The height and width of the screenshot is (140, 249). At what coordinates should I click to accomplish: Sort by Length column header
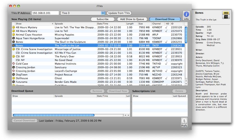(132, 24)
